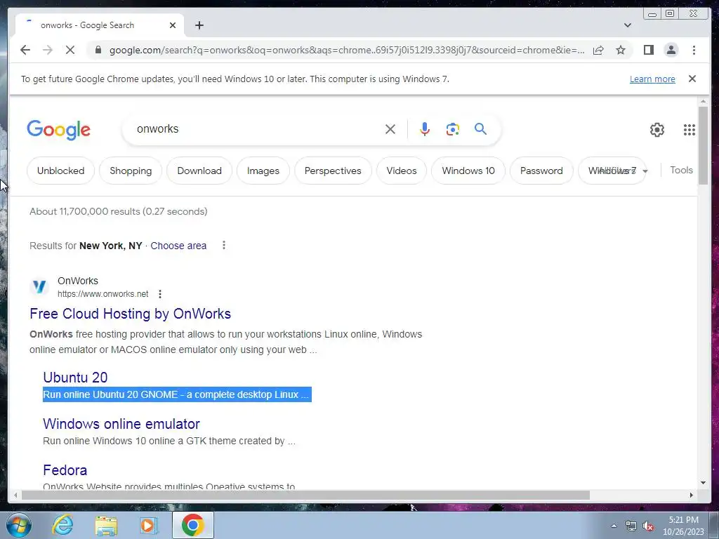719x539 pixels.
Task: Click the https://www.onworks.net URL text
Action: (103, 294)
